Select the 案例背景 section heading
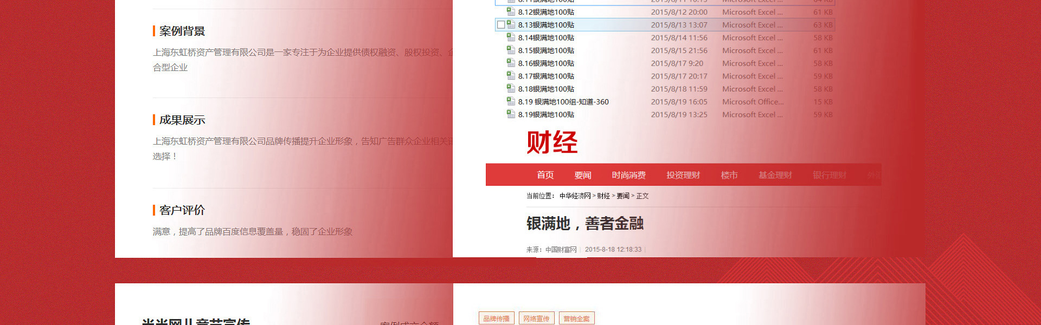Screen dimensions: 1041x325 point(182,31)
